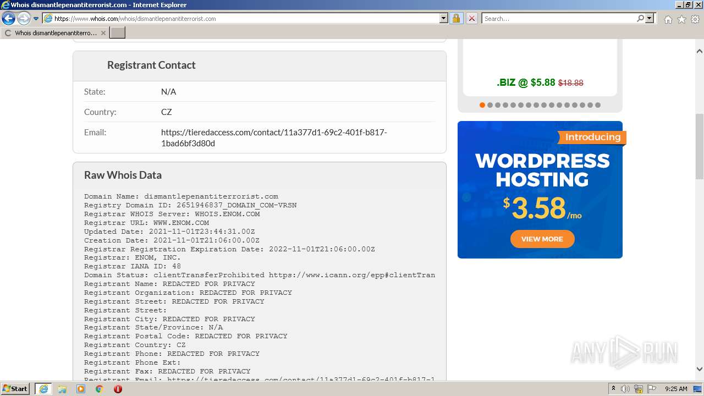The width and height of the screenshot is (704, 396).
Task: Select the eighth carousel dot
Action: coord(536,105)
